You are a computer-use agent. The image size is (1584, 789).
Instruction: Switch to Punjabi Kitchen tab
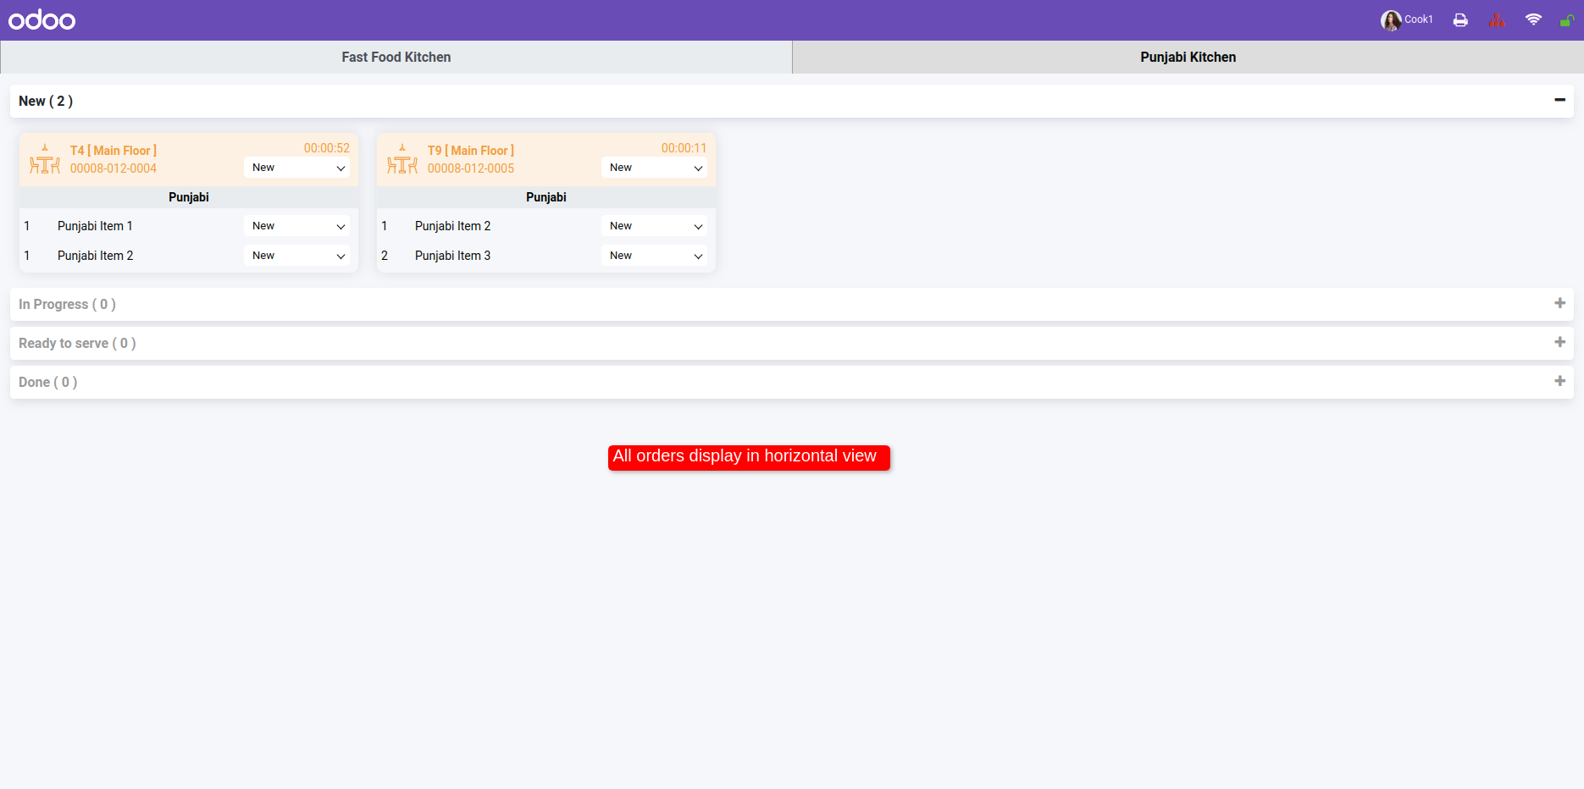click(1188, 57)
